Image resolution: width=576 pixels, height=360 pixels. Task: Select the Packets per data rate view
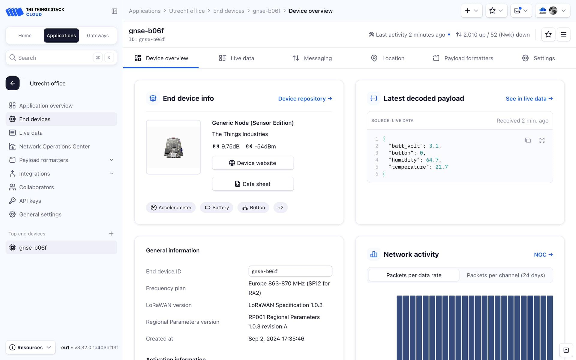(413, 275)
